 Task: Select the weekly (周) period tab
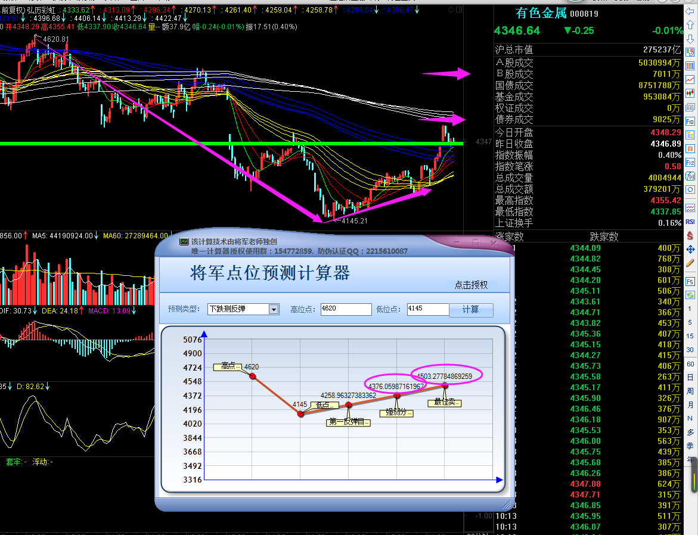pos(690,391)
